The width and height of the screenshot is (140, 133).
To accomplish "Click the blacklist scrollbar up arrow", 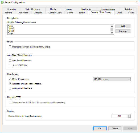I will [112, 26].
